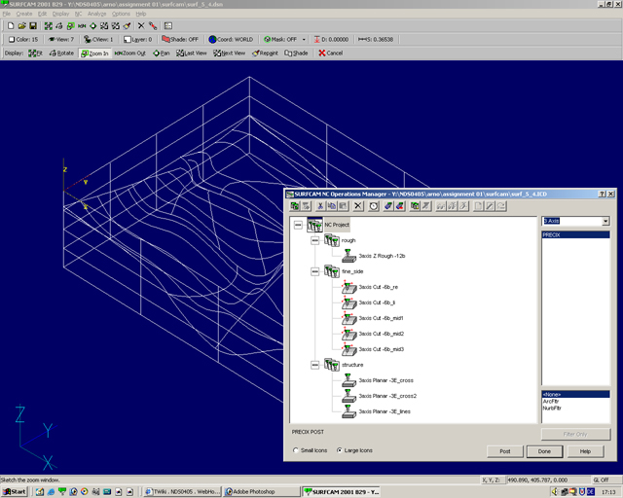Click the first green setup icon in Operations Manager
The height and width of the screenshot is (498, 623).
295,205
